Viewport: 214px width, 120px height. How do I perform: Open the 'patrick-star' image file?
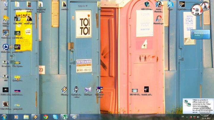pyautogui.click(x=17, y=48)
